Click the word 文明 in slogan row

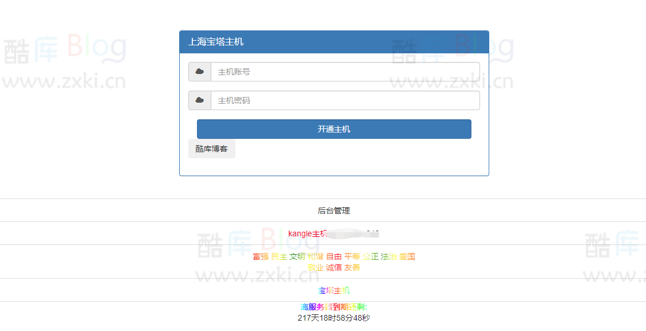click(x=297, y=256)
